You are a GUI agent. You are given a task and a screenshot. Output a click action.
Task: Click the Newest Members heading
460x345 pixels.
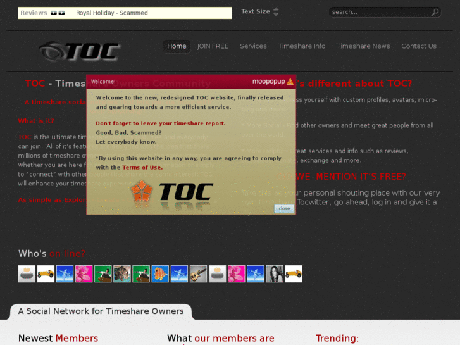[x=58, y=338]
